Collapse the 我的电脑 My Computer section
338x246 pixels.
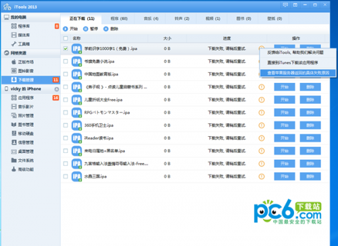click(x=30, y=17)
